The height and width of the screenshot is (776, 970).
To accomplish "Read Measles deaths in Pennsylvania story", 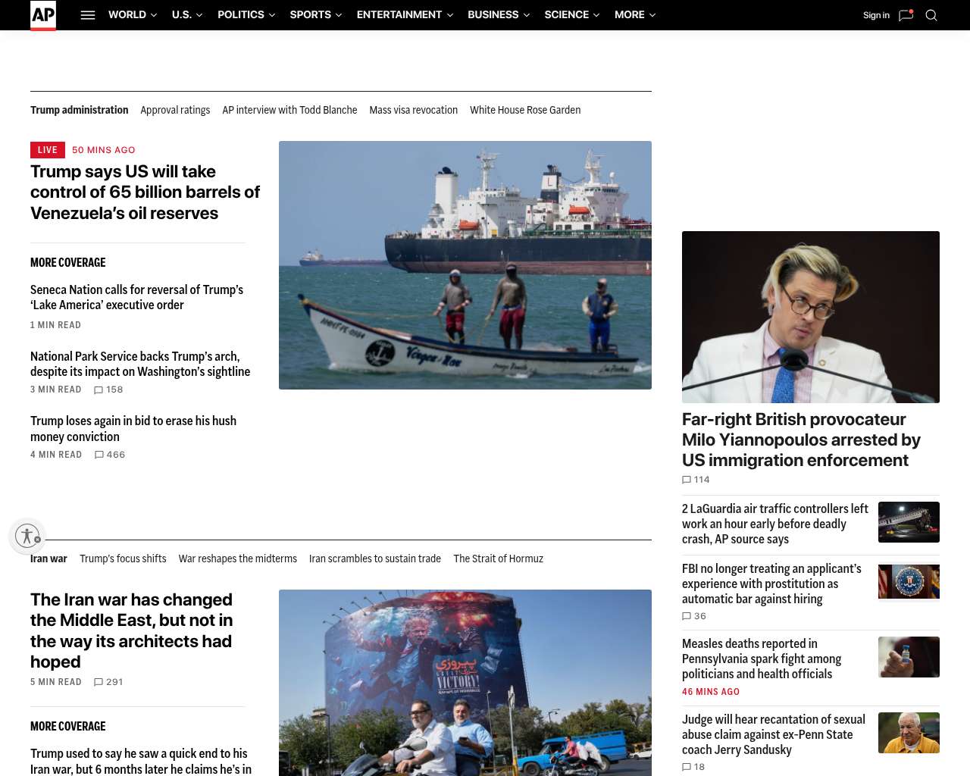I will pos(762,659).
